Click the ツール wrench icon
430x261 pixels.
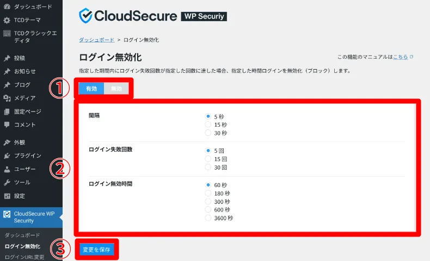tap(7, 182)
